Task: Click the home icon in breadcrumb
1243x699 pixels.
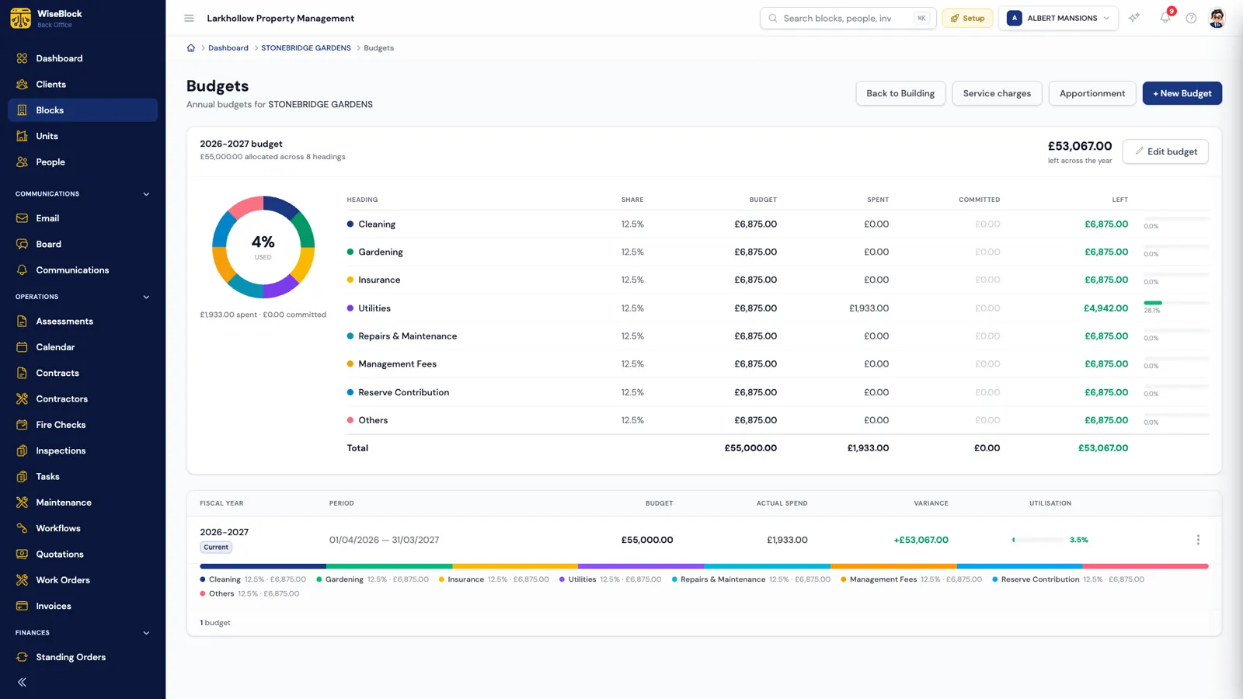Action: pos(191,48)
